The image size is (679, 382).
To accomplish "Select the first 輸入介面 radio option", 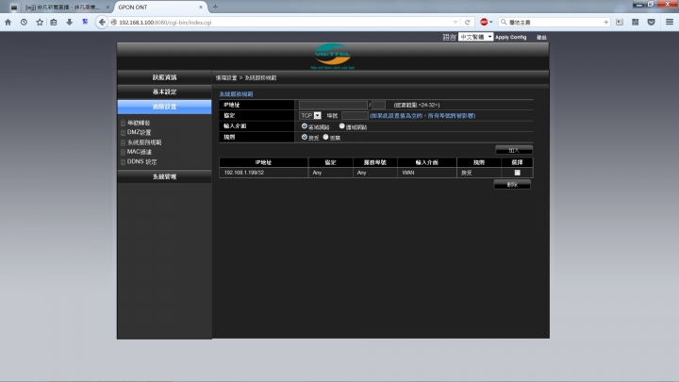I will pos(305,126).
